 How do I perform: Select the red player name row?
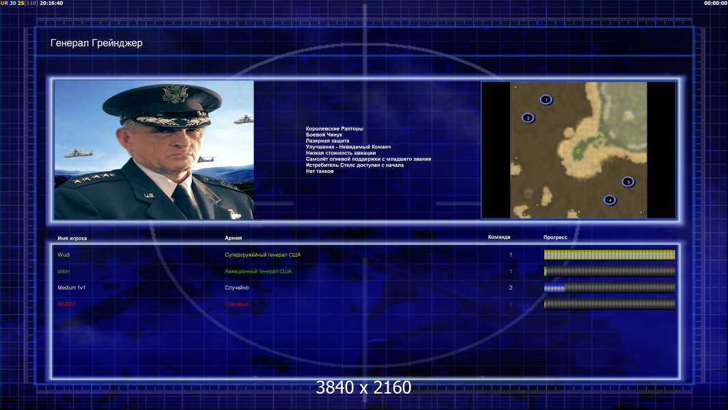tap(66, 304)
